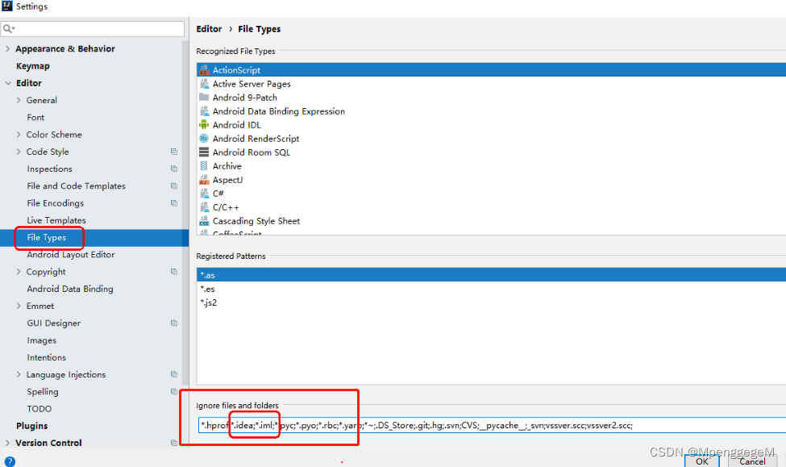Click the C# file type icon

point(204,193)
